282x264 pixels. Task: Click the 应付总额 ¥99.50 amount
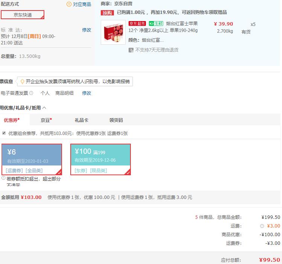[270, 260]
